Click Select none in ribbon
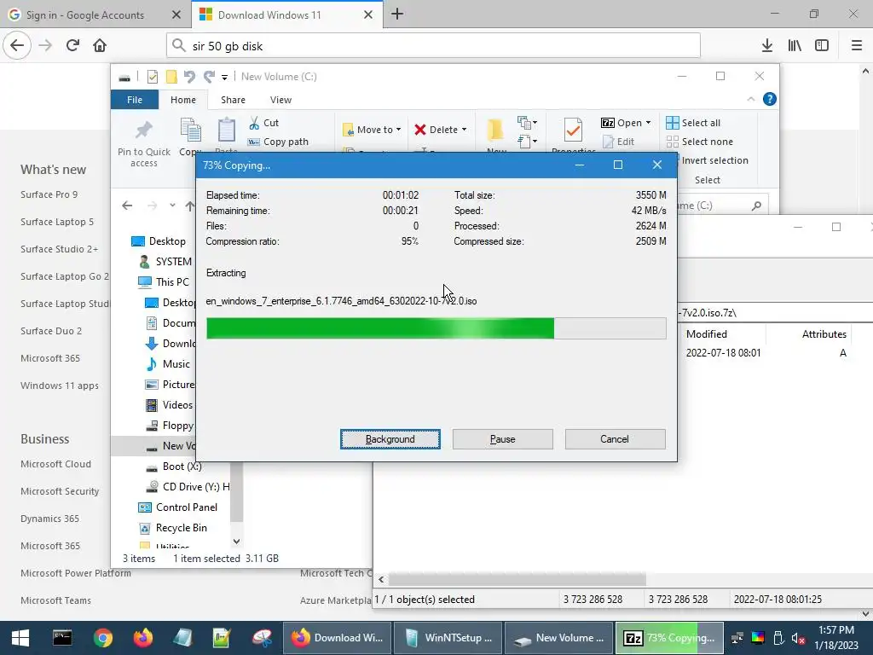873x655 pixels. 699,142
